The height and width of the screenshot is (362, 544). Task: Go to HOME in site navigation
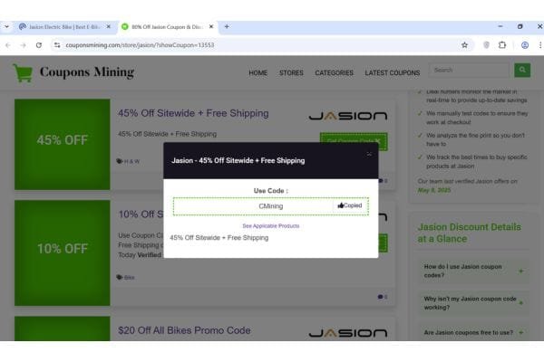[258, 73]
